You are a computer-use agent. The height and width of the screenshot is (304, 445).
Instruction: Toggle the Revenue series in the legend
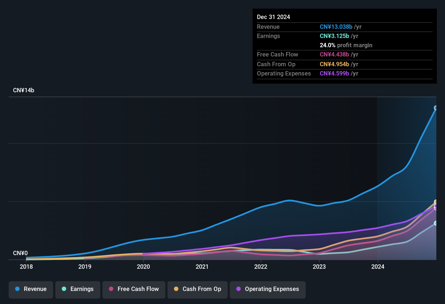pyautogui.click(x=31, y=290)
